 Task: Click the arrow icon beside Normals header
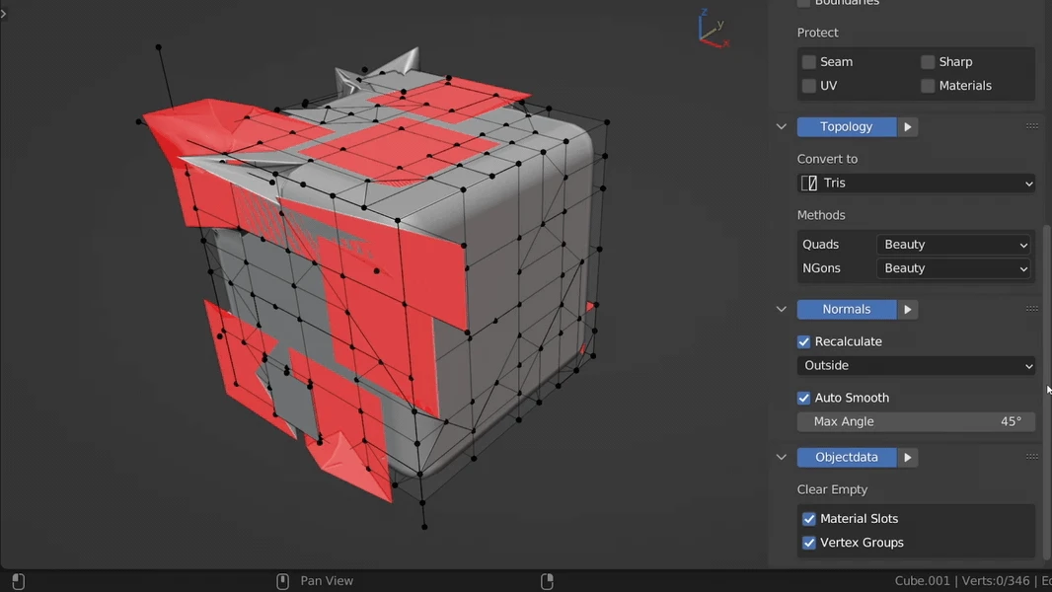point(907,309)
